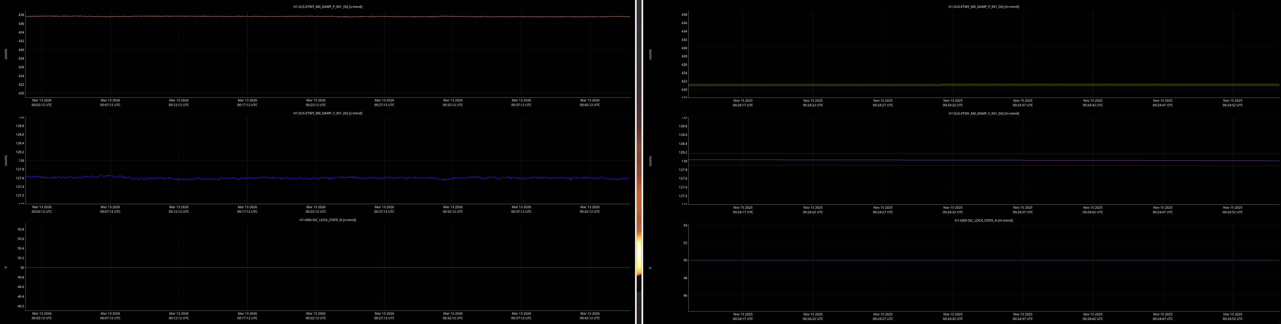Click the H1:GRD-ISC_LOCK_STATE_N [m-trend] title

click(983, 221)
